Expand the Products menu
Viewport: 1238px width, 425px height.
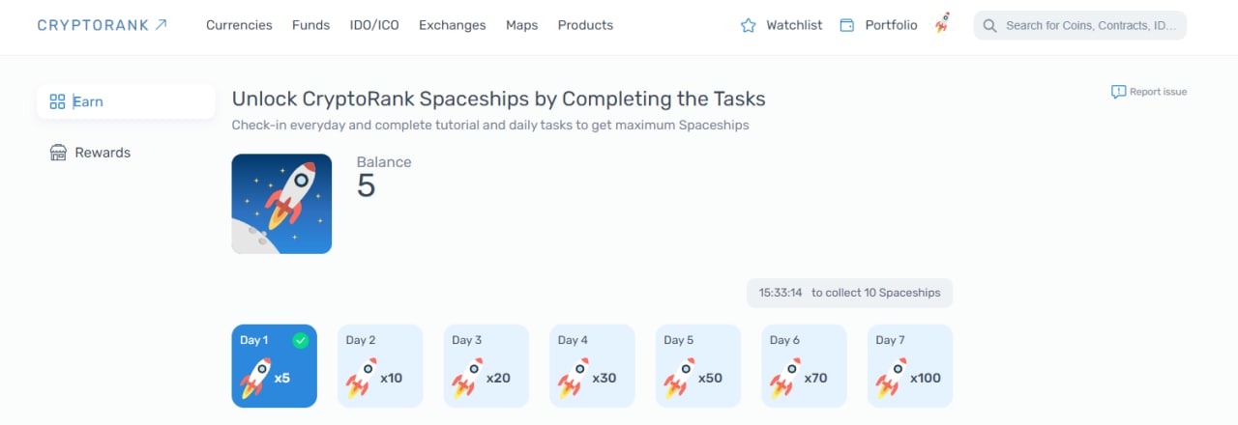coord(585,25)
